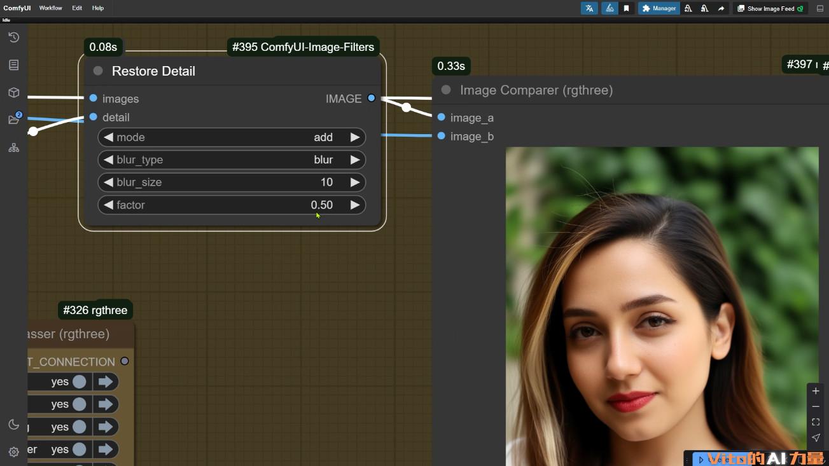Image resolution: width=829 pixels, height=466 pixels.
Task: Click the image_a input socket
Action: click(442, 117)
